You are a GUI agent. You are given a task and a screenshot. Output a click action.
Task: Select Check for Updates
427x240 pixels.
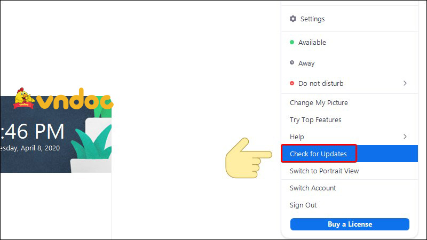pos(318,154)
